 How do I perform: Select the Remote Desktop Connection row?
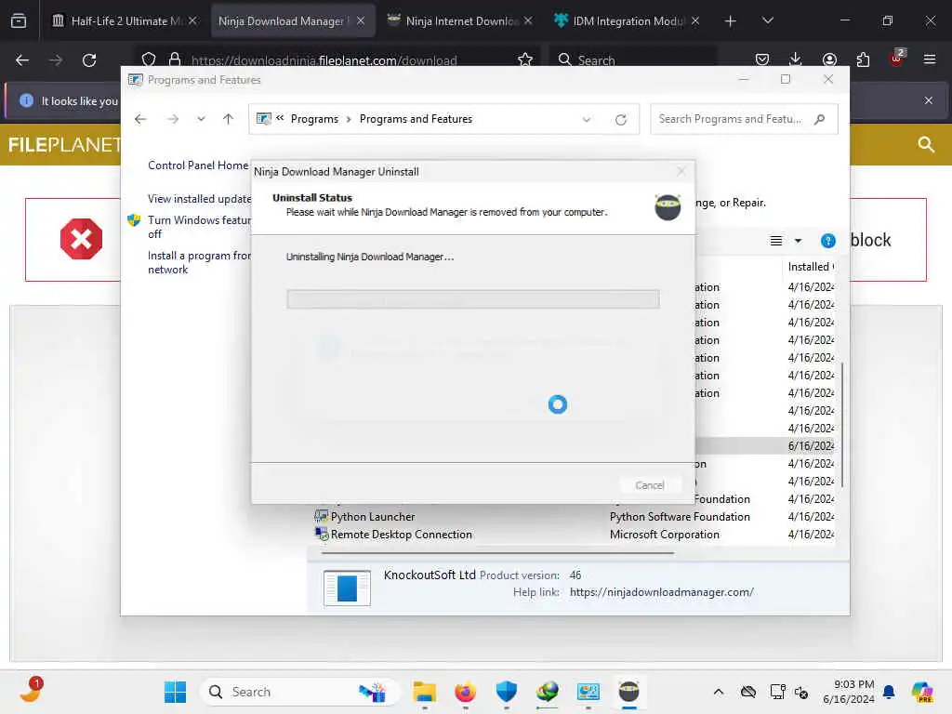[574, 535]
